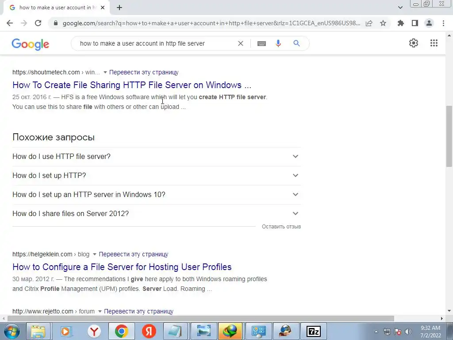
Task: Open Internet Download Manager taskbar icon
Action: coord(230,331)
